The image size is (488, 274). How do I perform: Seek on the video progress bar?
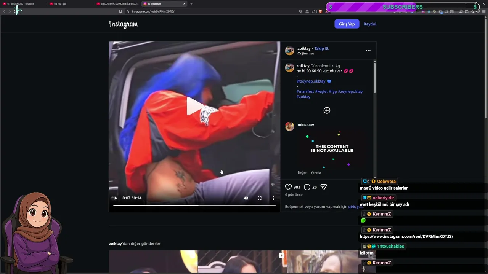194,205
